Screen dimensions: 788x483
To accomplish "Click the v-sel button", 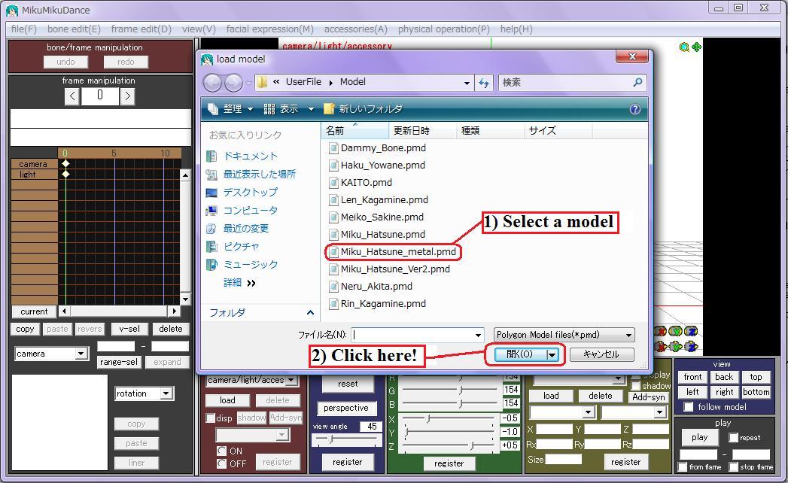I will [x=129, y=329].
